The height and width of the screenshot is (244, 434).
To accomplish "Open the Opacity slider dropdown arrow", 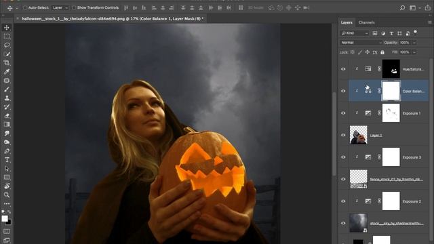I will pos(414,43).
